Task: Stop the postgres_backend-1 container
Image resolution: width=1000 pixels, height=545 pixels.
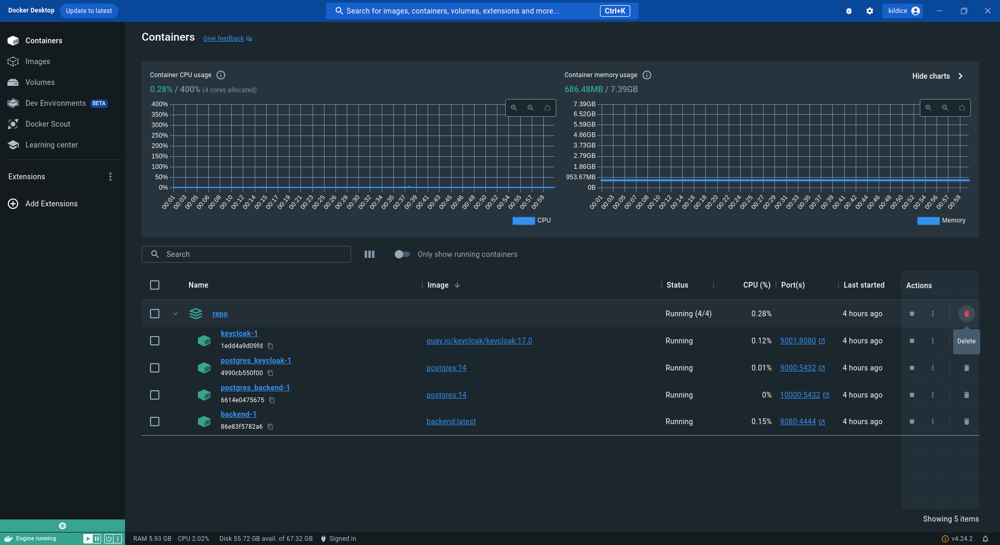Action: tap(912, 395)
